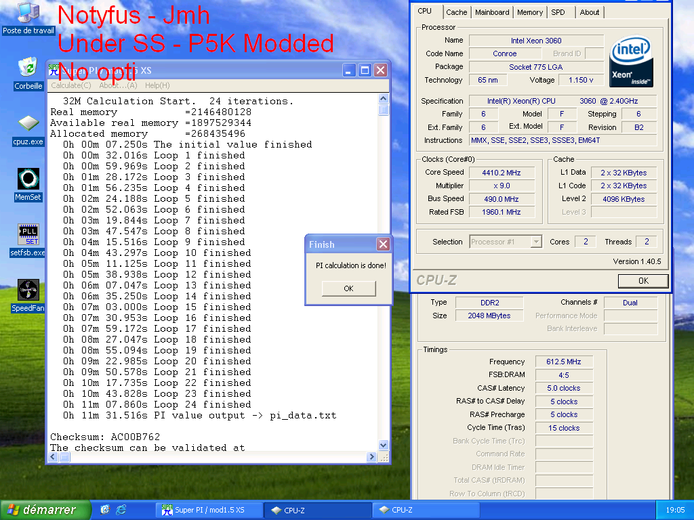This screenshot has width=694, height=520.
Task: Click the Technology value 65 nm
Action: click(488, 80)
